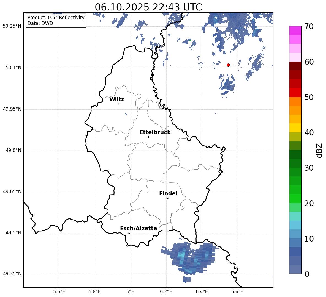
Task: Click the Data: DWD text
Action: point(40,23)
